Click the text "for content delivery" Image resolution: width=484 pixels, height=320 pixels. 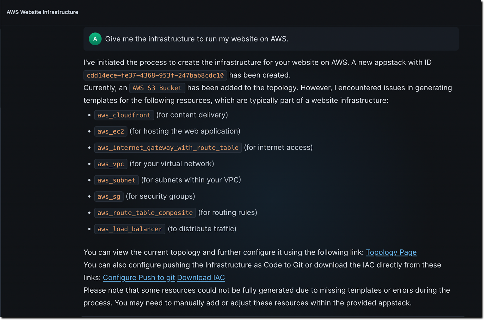tap(192, 115)
